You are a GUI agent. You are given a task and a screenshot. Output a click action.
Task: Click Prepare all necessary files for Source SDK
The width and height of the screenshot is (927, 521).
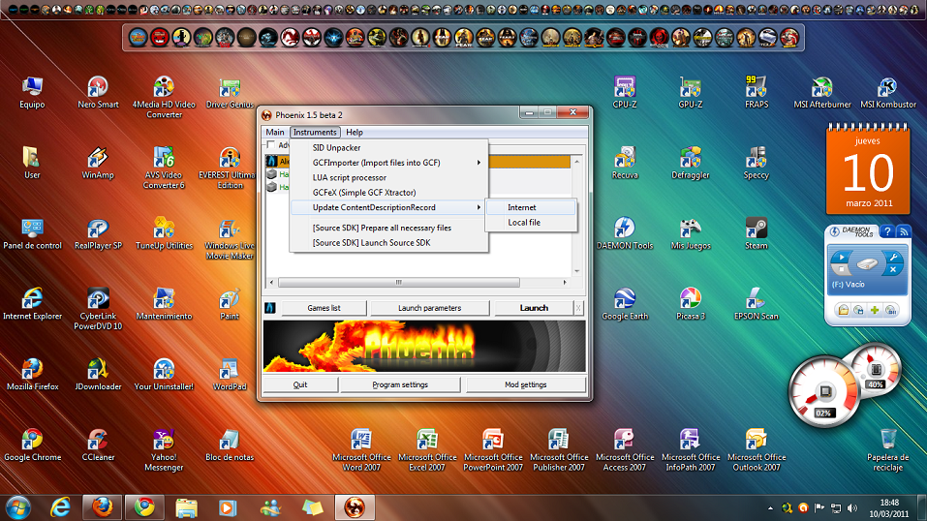(388, 228)
